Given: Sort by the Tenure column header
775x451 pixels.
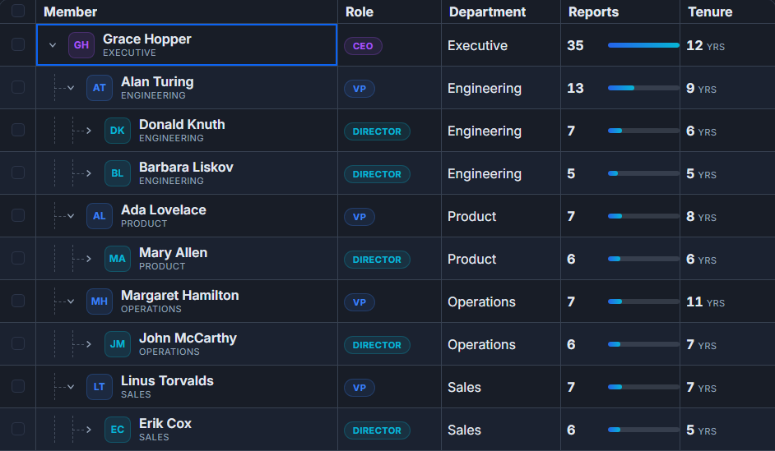Looking at the screenshot, I should point(710,12).
